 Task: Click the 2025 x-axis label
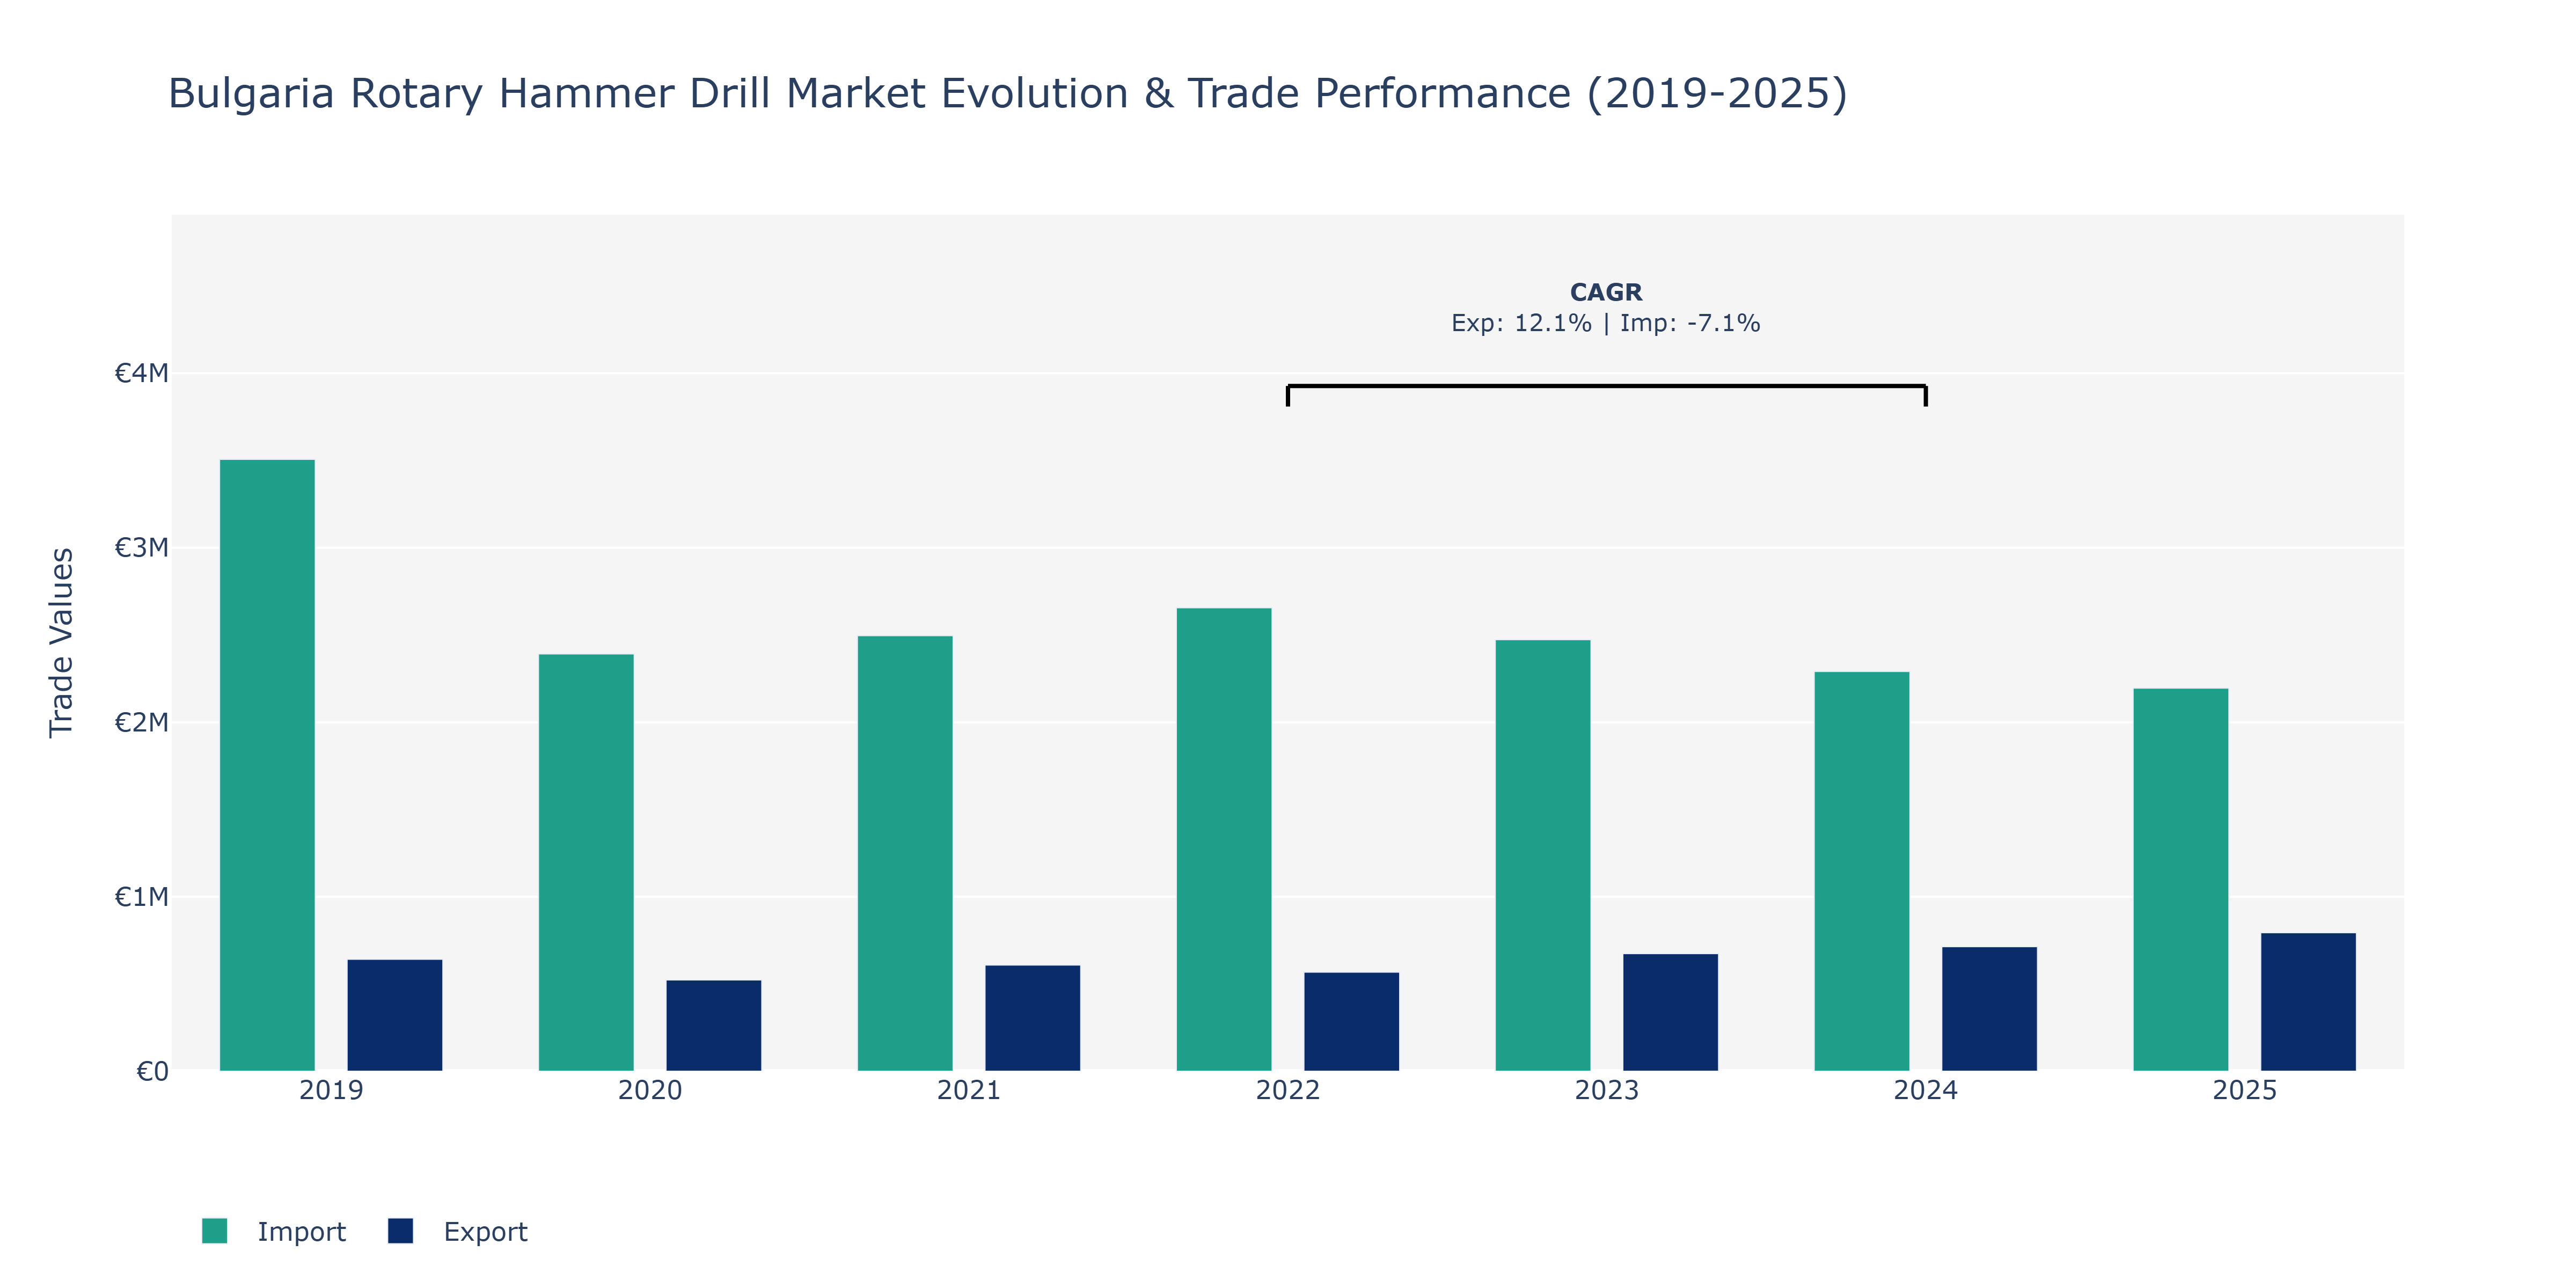coord(2245,1090)
